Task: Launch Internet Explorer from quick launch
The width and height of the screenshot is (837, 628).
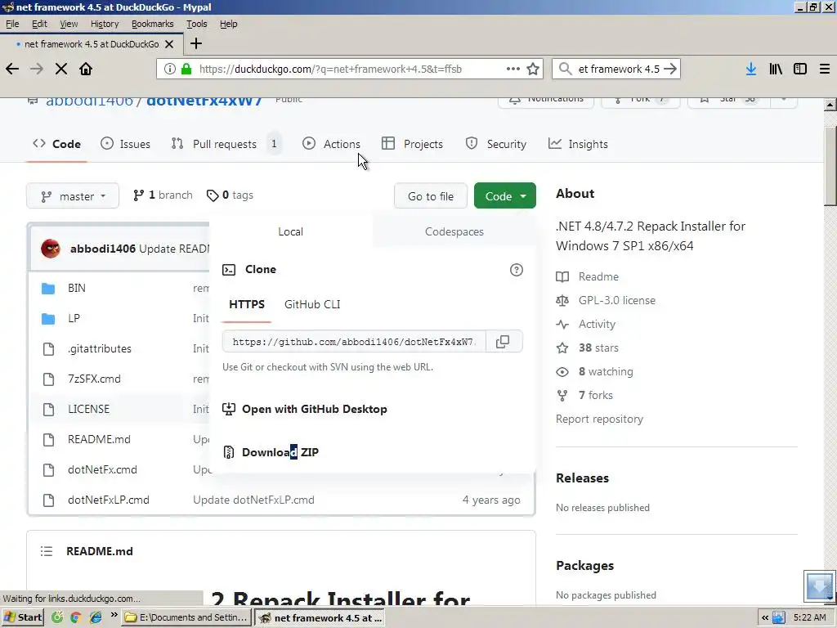Action: click(96, 618)
